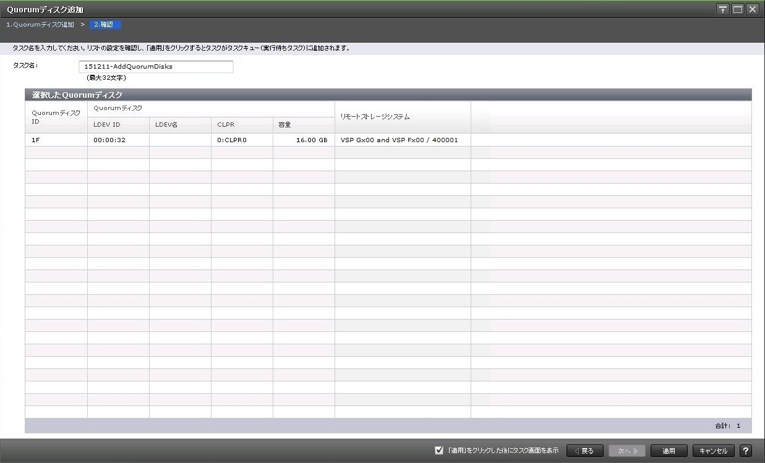The image size is (765, 463).
Task: Click the help question mark icon
Action: click(746, 451)
